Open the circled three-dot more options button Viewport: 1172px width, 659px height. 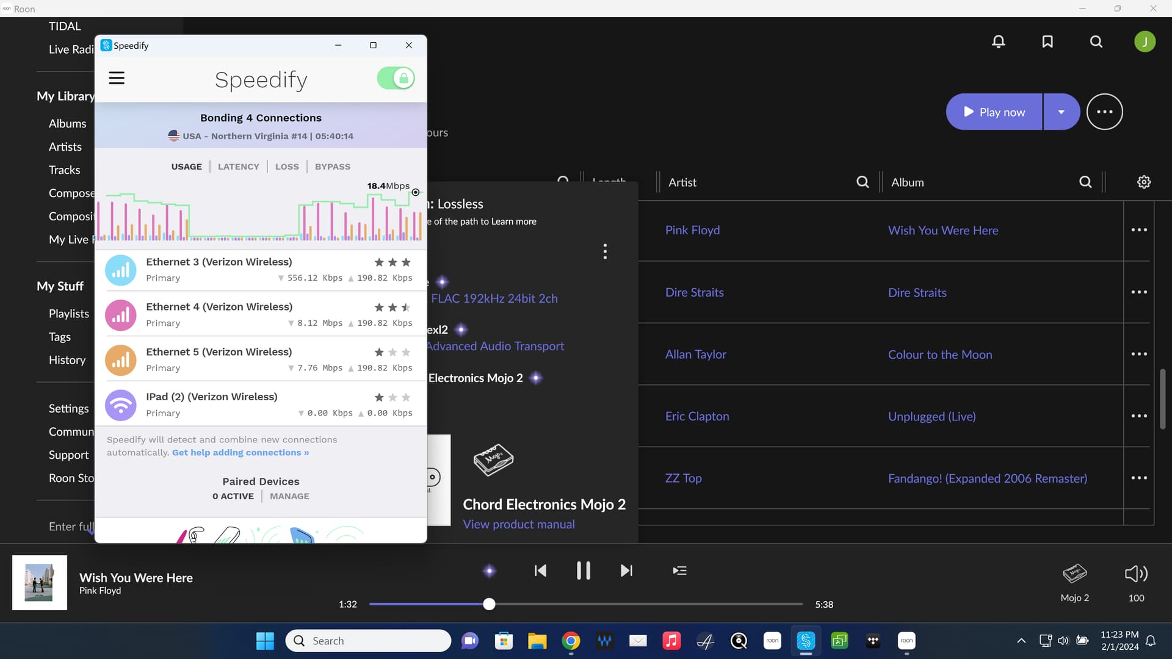pyautogui.click(x=1104, y=112)
